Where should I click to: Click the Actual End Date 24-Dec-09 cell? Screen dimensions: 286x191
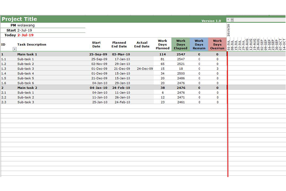click(145, 69)
